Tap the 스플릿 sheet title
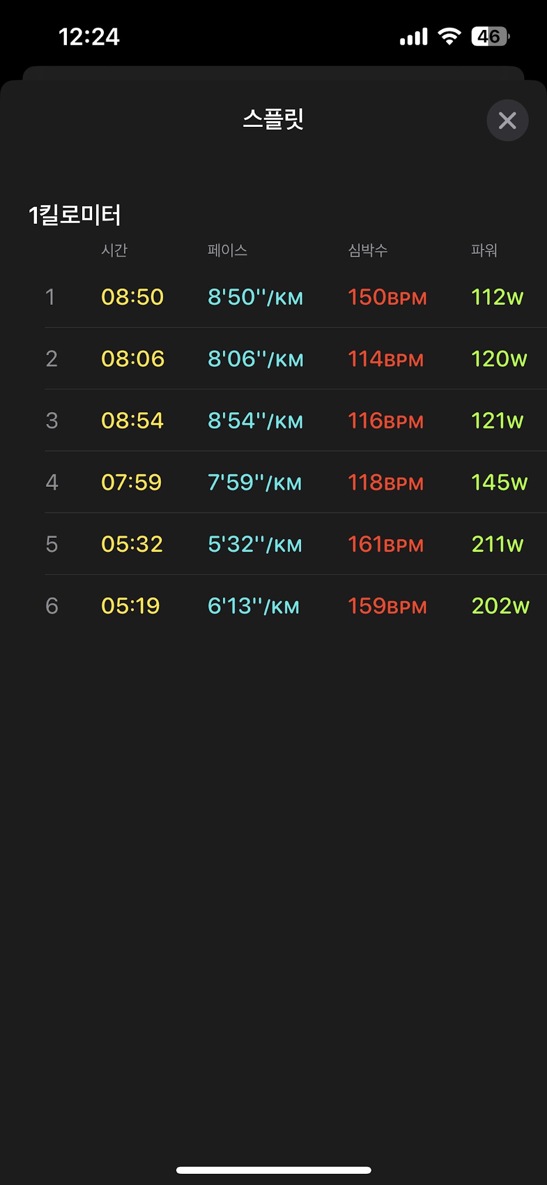 (273, 119)
